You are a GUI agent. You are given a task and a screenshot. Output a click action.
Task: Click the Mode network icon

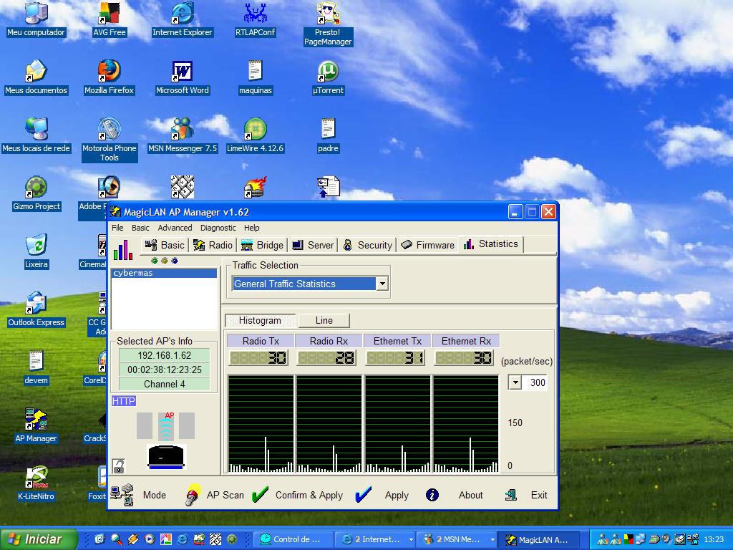click(122, 495)
